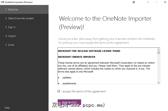Click the 'I accept the terms of this agreement' label

(83, 91)
